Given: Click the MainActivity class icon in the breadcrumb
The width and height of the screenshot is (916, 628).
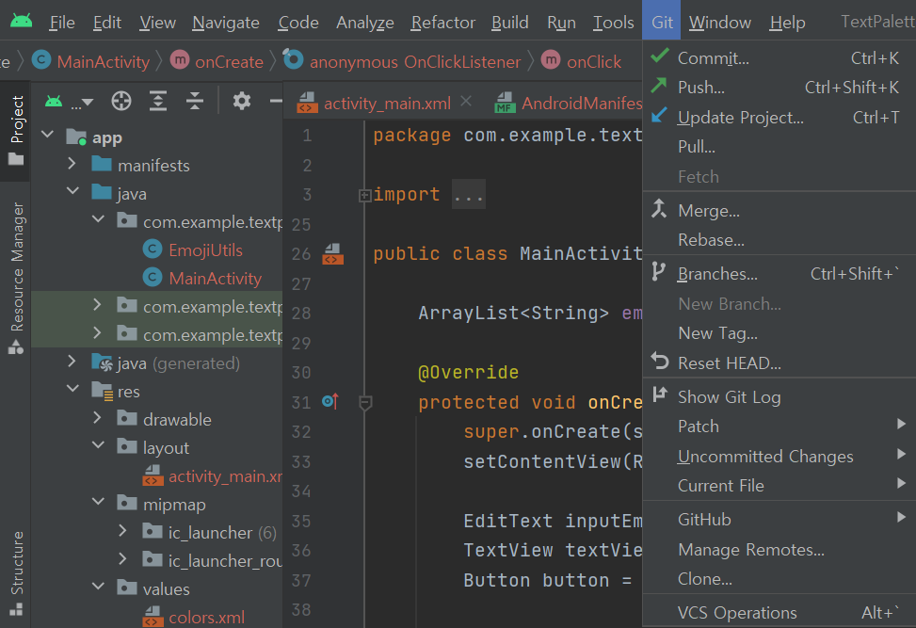Looking at the screenshot, I should (41, 60).
